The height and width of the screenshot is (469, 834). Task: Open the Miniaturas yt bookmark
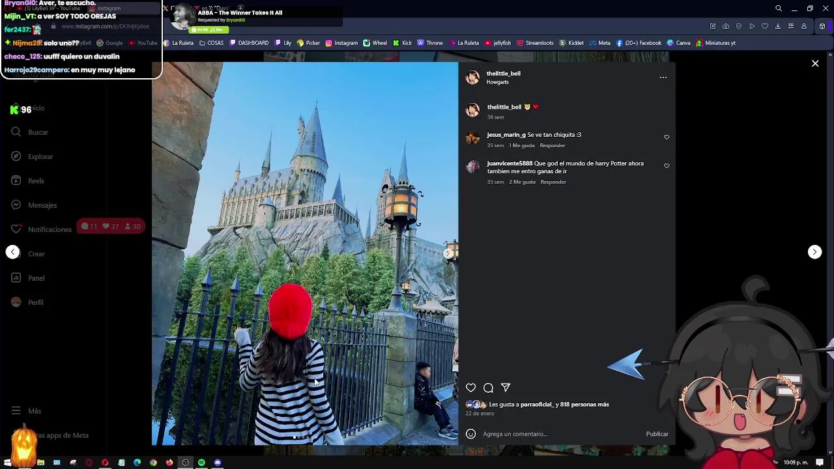click(715, 43)
